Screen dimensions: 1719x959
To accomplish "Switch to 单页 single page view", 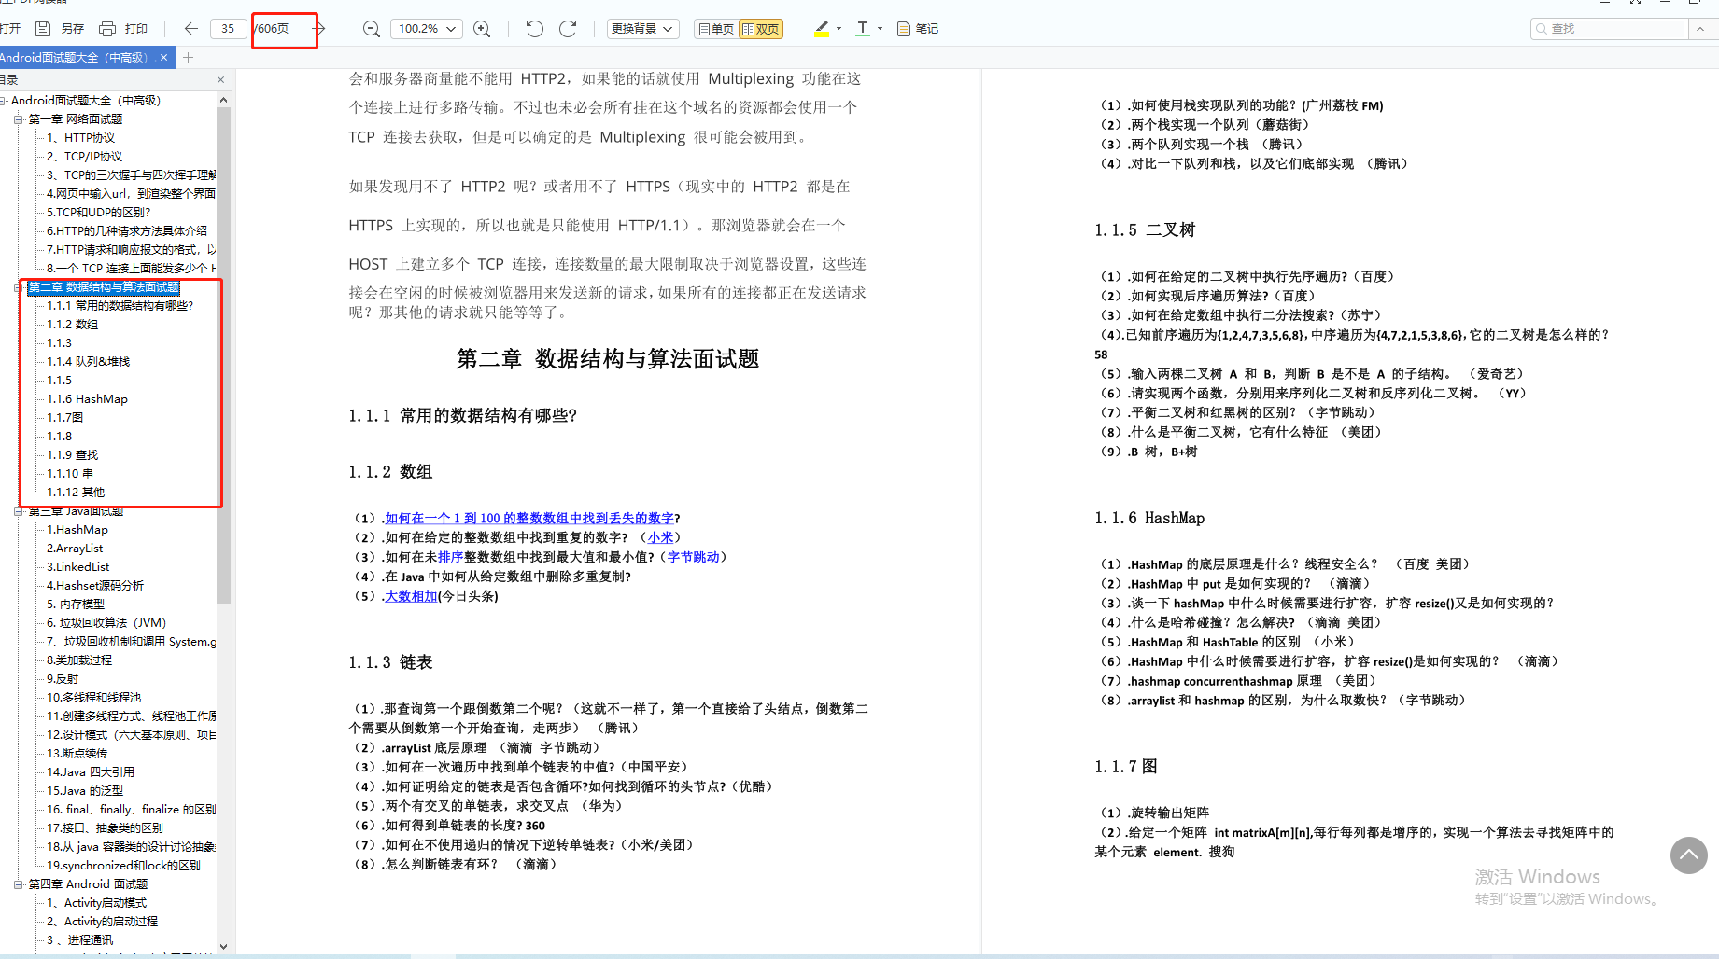I will [x=715, y=29].
